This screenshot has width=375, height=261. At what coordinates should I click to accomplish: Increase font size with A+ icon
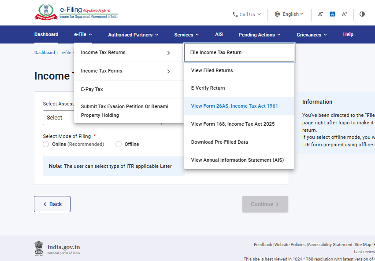tap(345, 14)
